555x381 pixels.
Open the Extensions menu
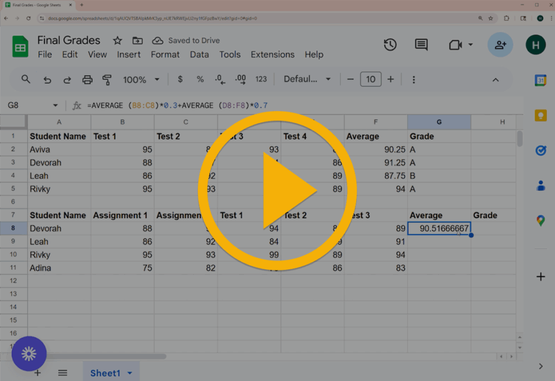[x=272, y=55]
